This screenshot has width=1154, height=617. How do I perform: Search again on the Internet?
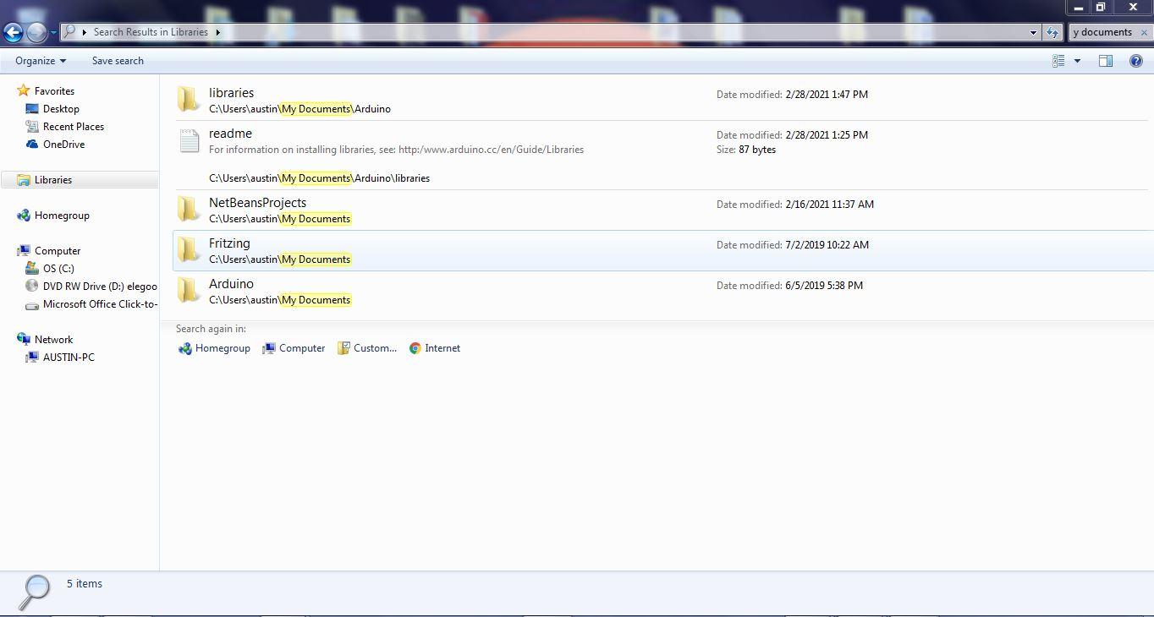click(434, 347)
